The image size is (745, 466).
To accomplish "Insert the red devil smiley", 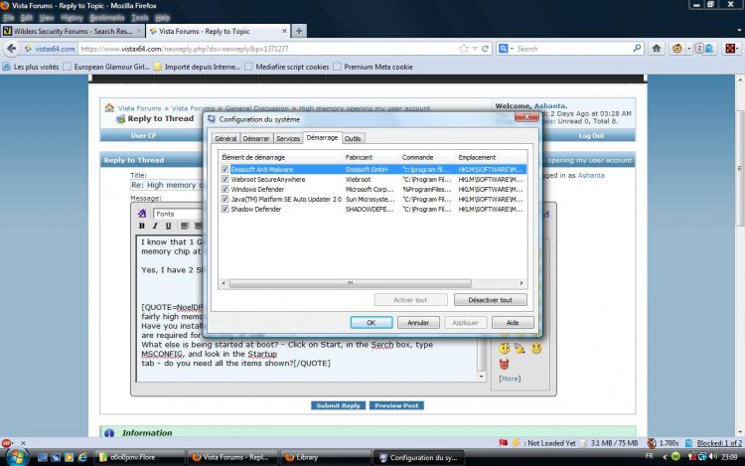I will 504,365.
